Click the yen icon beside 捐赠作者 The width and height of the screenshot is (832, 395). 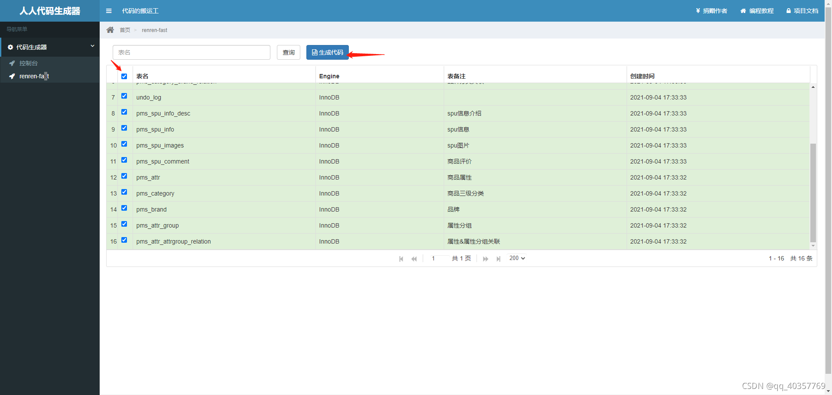click(x=698, y=11)
